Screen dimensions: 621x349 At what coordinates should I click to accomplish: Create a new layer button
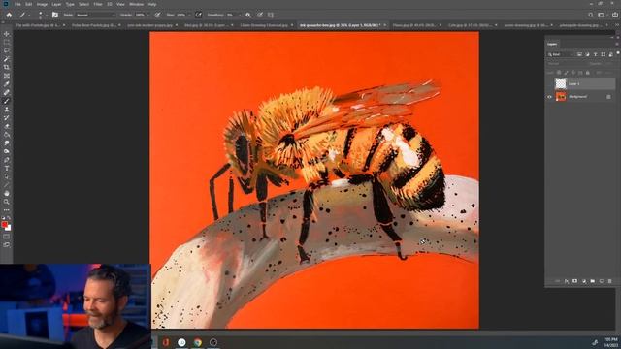[602, 281]
